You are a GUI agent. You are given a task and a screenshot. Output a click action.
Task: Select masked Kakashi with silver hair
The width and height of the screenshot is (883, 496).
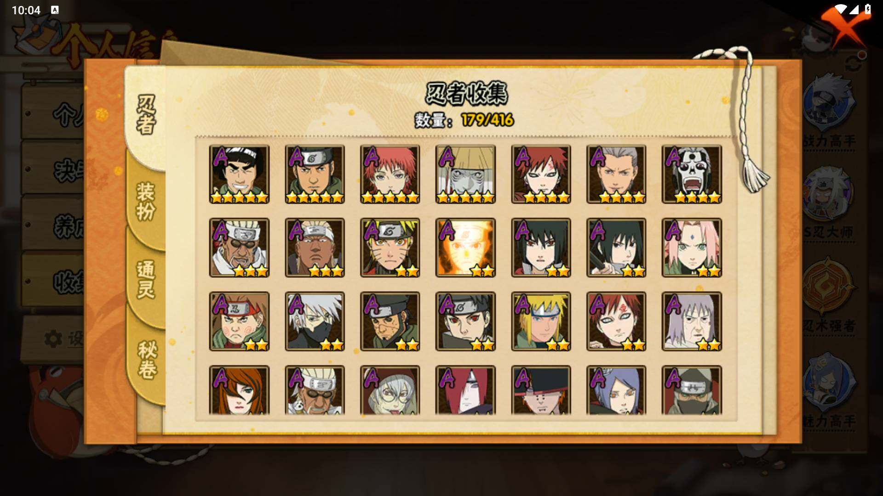[315, 321]
